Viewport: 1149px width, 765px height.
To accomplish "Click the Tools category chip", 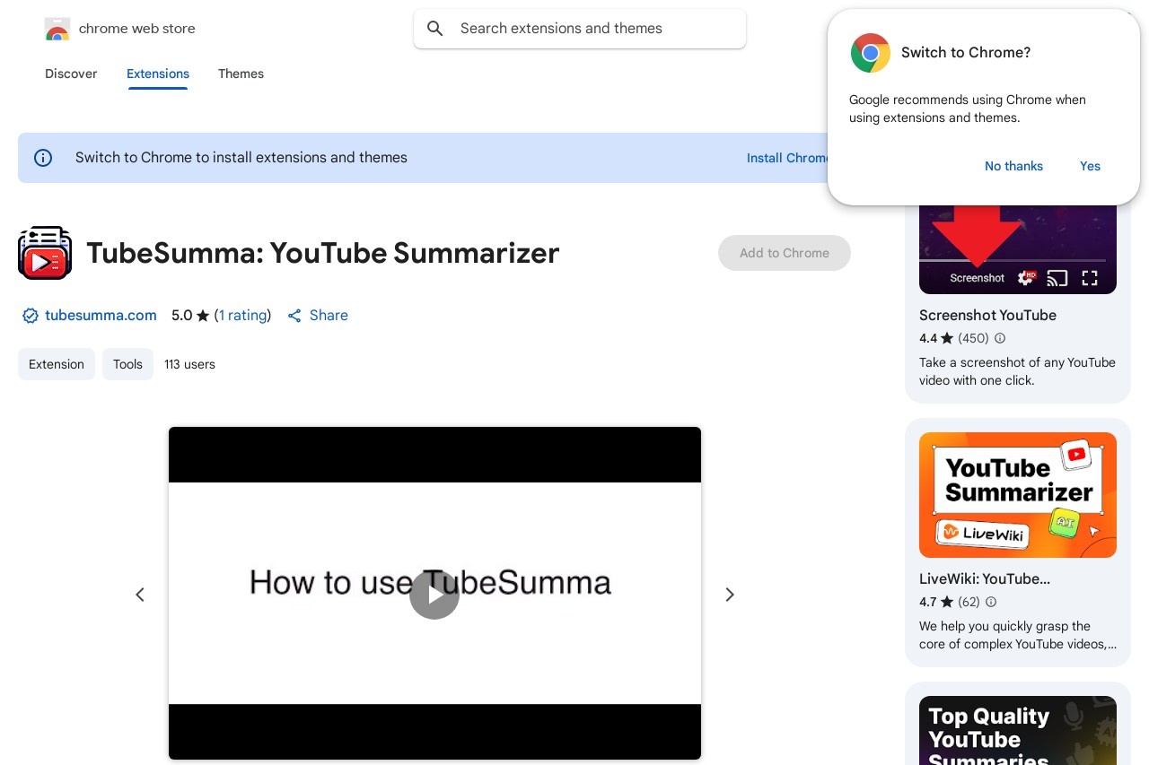I will [x=127, y=364].
